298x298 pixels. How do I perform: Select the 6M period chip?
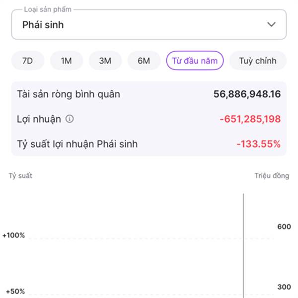click(x=144, y=61)
